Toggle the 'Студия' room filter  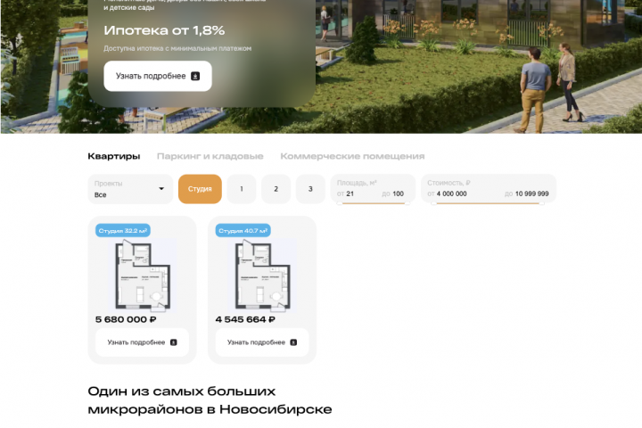[x=200, y=189]
